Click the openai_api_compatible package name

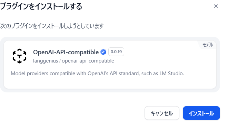click(x=88, y=61)
